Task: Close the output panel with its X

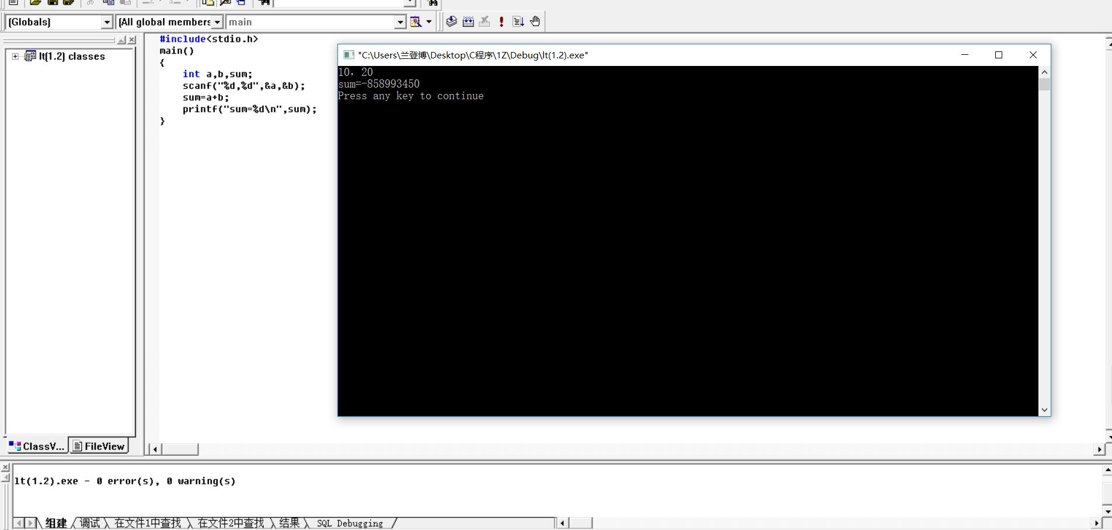Action: (5, 468)
